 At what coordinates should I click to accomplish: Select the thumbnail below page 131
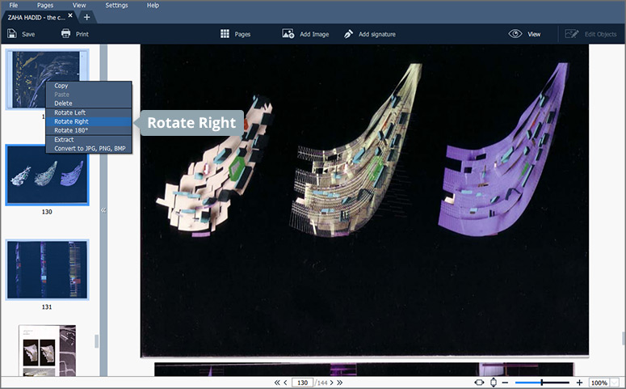(47, 350)
